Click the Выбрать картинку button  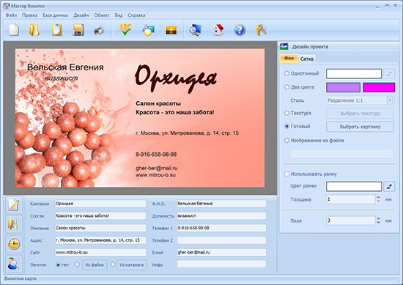click(x=360, y=127)
